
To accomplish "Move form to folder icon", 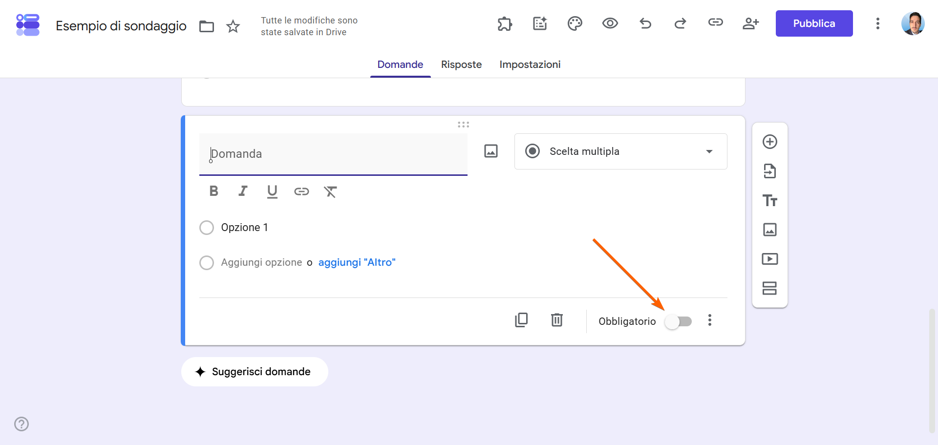I will [207, 26].
